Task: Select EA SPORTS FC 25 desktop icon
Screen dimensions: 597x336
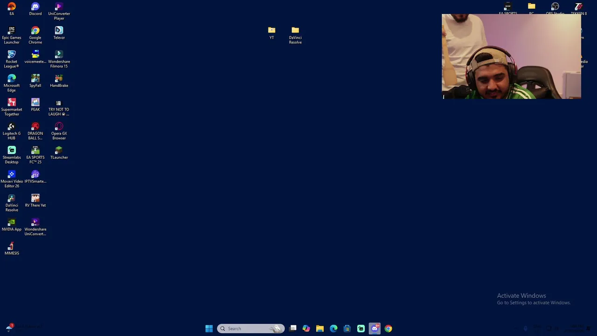Action: [35, 155]
